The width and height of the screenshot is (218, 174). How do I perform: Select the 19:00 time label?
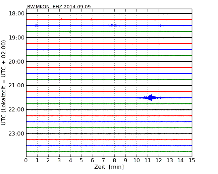coord(16,37)
